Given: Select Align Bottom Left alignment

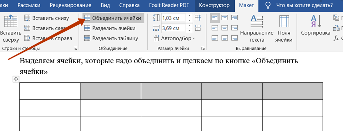Looking at the screenshot, I should (215, 38).
